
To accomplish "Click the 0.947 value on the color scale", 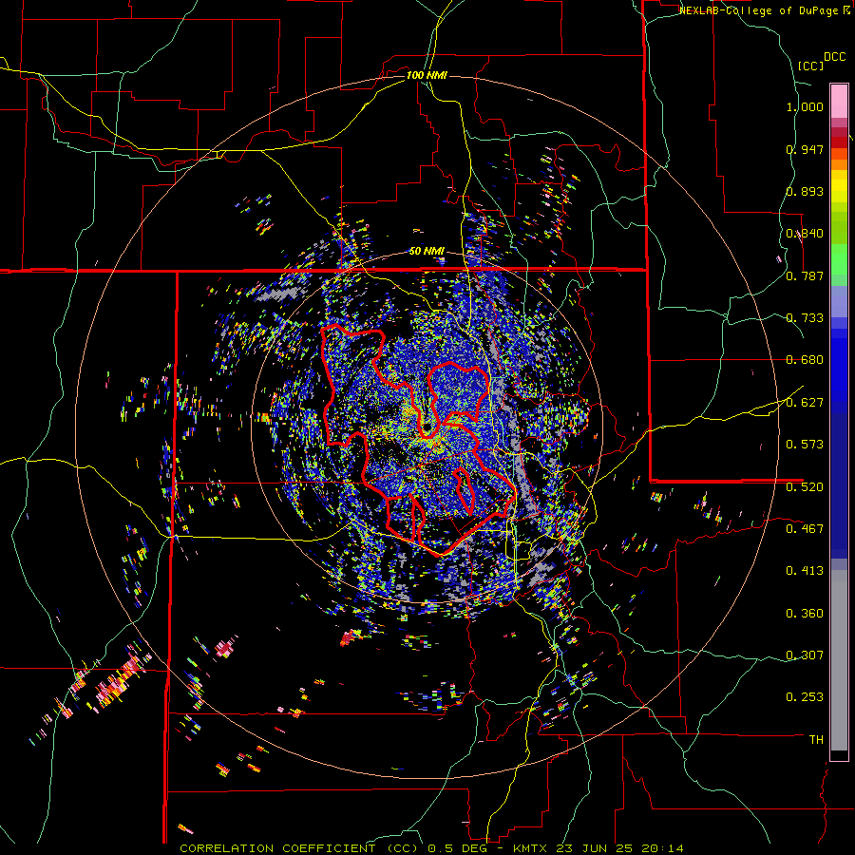I will (x=805, y=149).
